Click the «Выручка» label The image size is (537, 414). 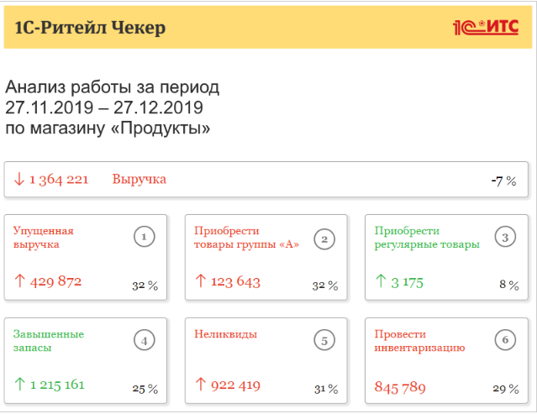tap(140, 179)
